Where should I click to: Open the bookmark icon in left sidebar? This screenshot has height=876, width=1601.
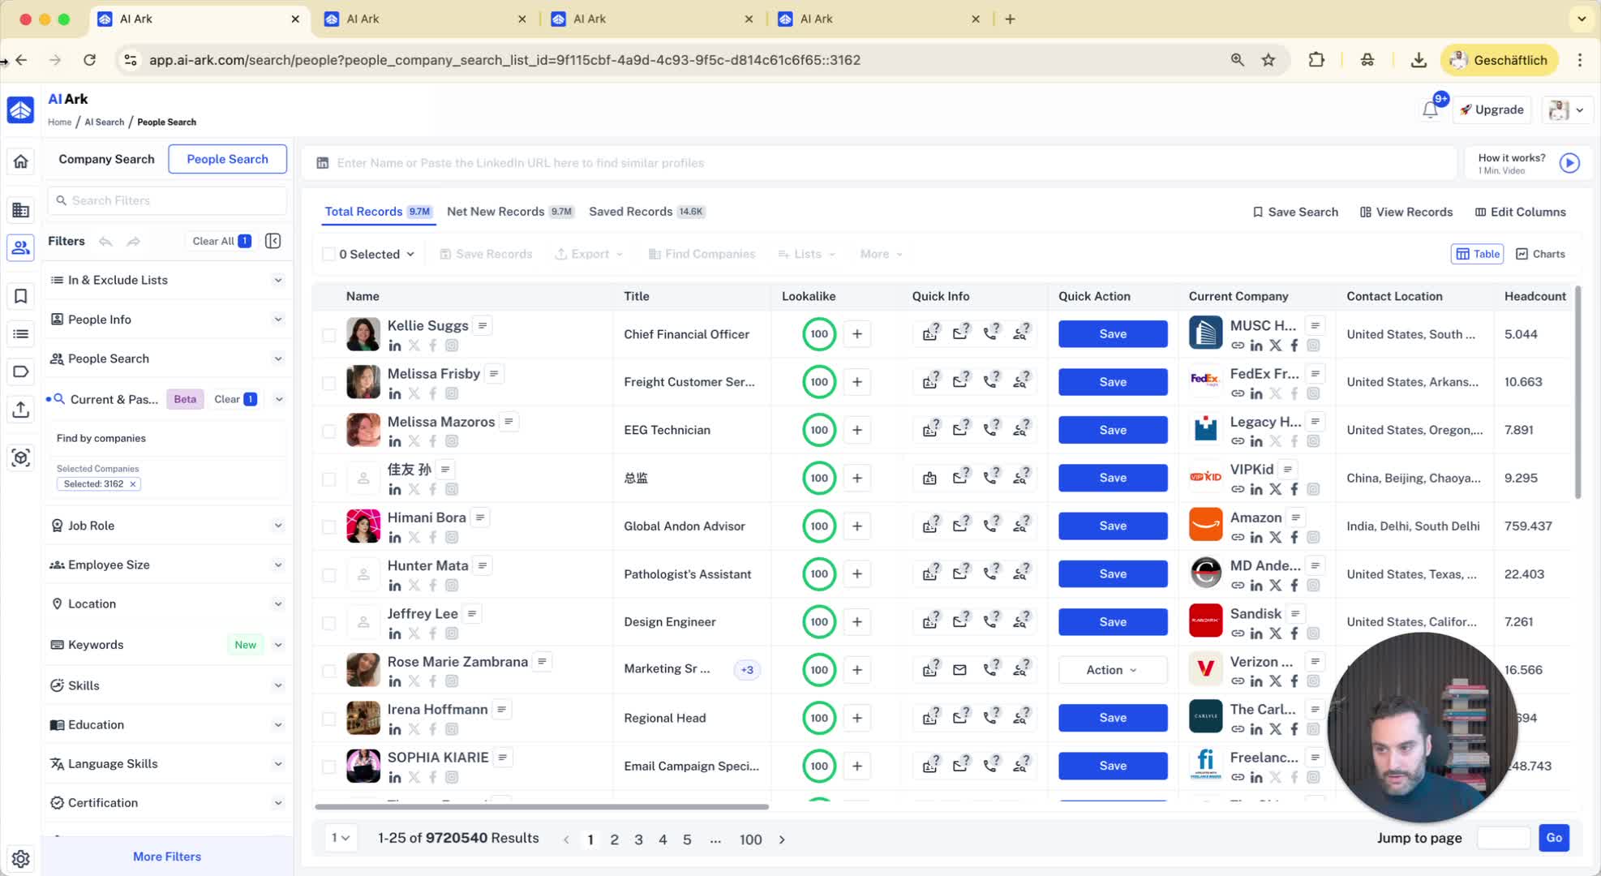click(21, 296)
